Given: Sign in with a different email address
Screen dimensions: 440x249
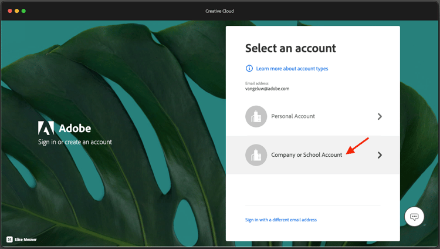Looking at the screenshot, I should click(x=281, y=220).
